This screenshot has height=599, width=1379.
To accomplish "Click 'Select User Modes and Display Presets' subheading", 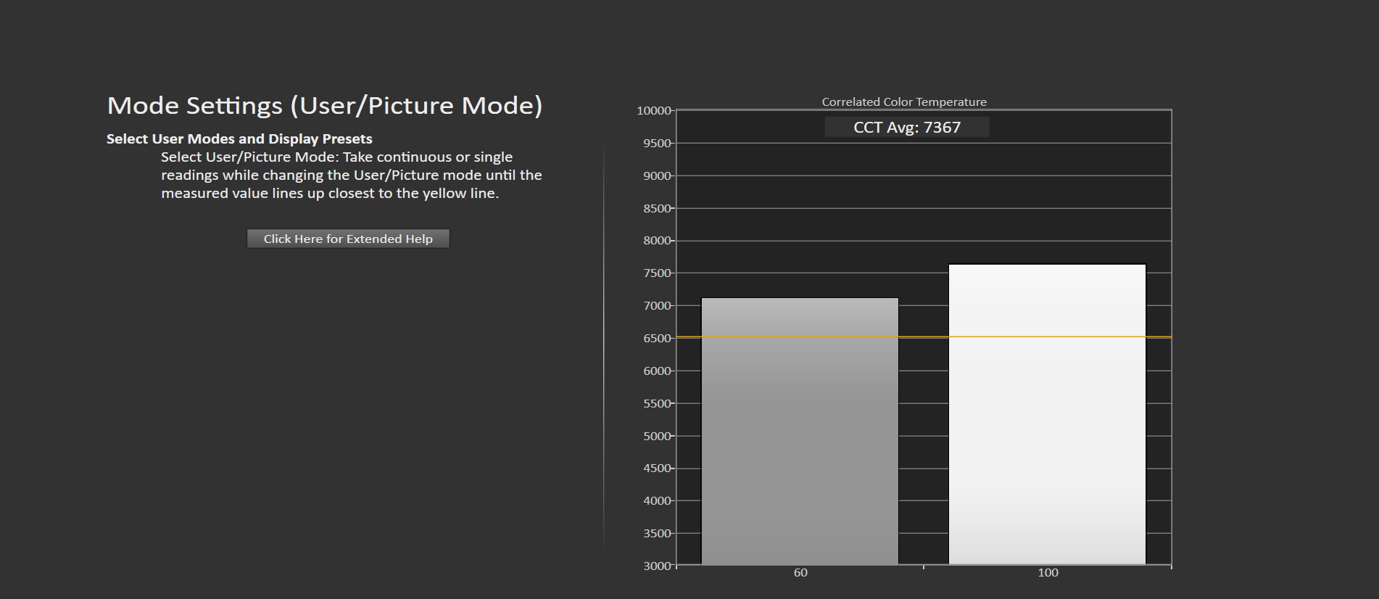I will point(239,139).
